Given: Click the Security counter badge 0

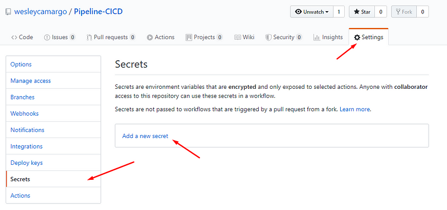Looking at the screenshot, I should tap(299, 37).
